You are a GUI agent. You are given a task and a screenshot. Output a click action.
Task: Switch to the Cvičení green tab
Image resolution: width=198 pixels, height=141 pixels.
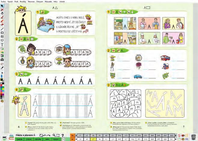pos(29,139)
